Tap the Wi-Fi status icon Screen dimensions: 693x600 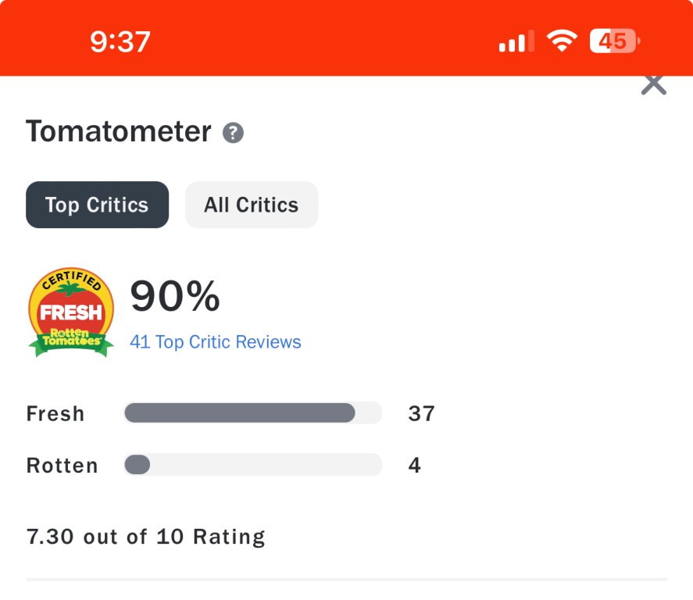[561, 41]
